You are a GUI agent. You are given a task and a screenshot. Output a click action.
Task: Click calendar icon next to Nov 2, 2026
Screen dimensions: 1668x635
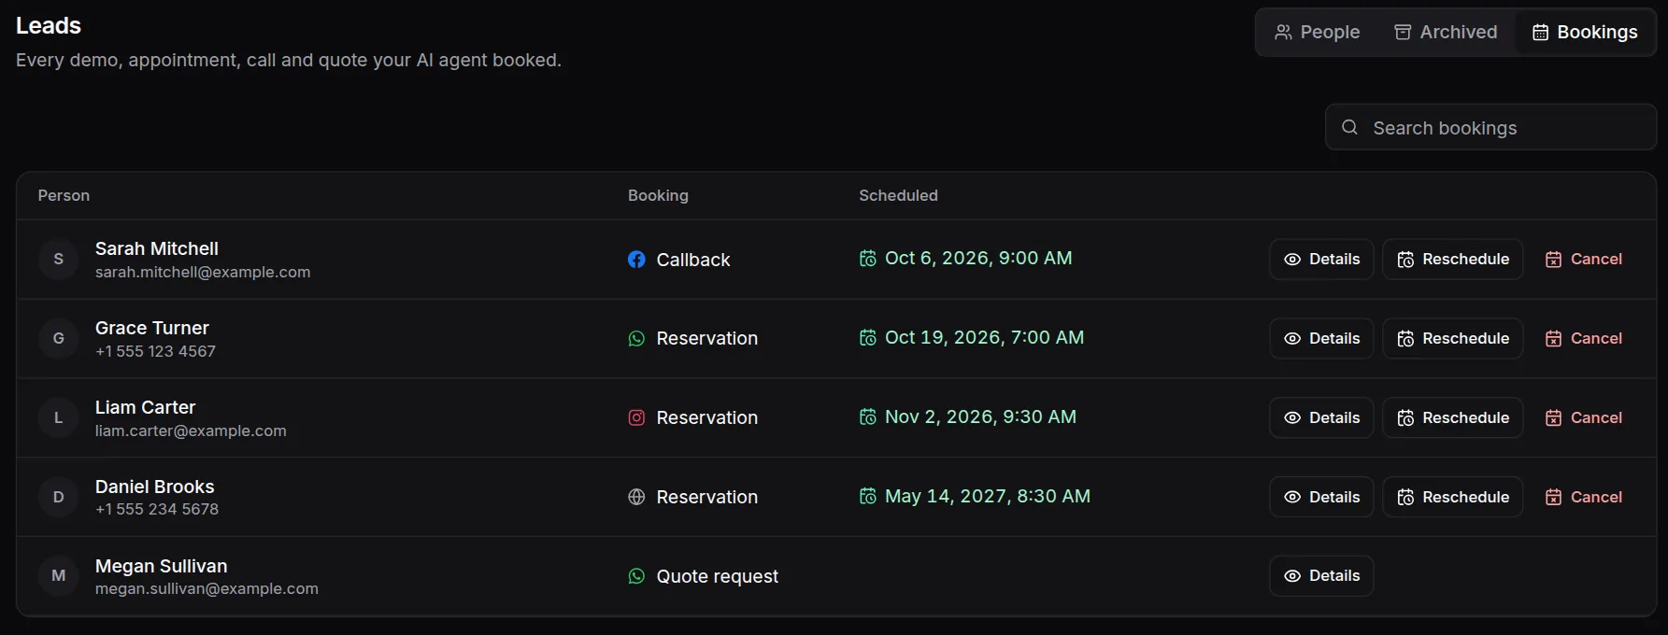[868, 417]
